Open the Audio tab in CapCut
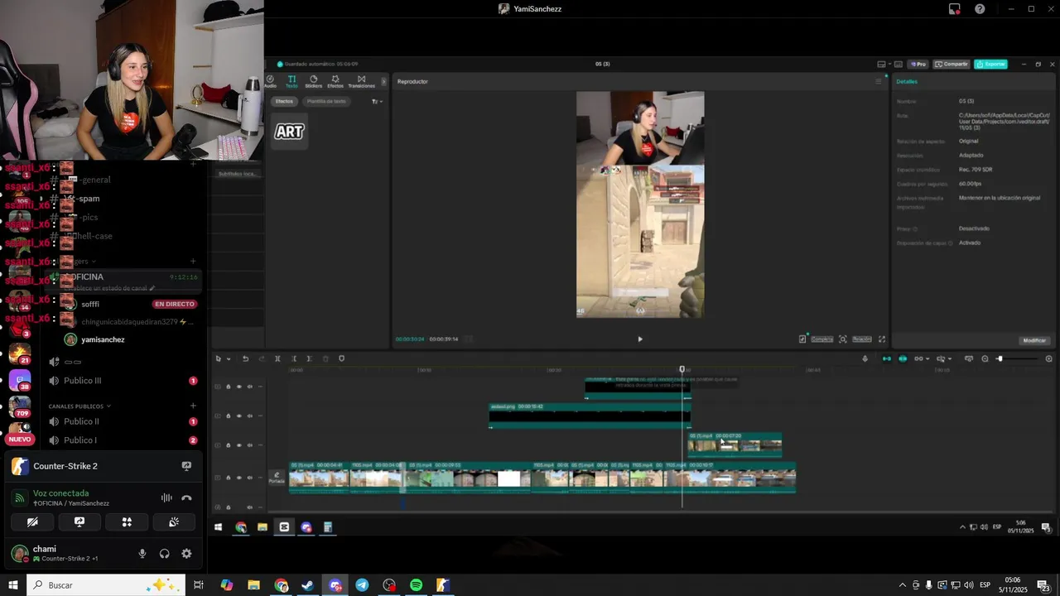Image resolution: width=1060 pixels, height=596 pixels. 270,81
